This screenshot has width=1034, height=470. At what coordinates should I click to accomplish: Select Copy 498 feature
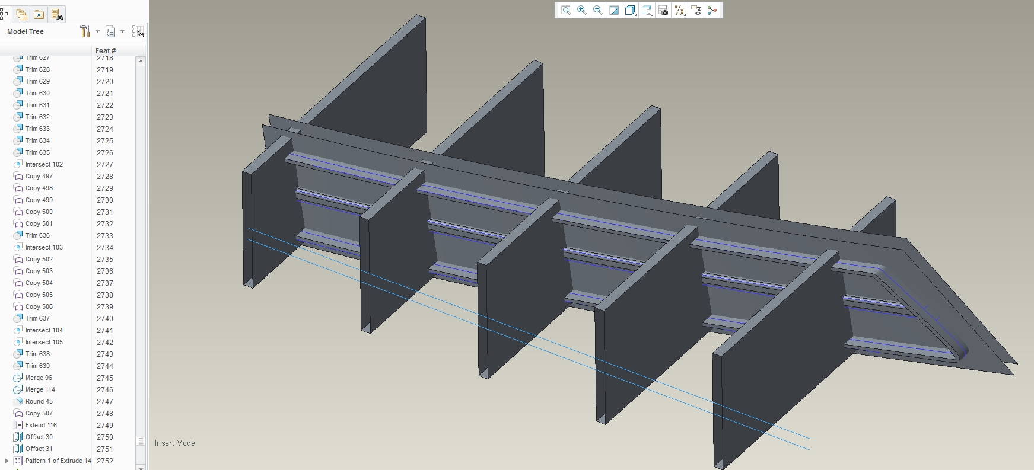[x=39, y=188]
